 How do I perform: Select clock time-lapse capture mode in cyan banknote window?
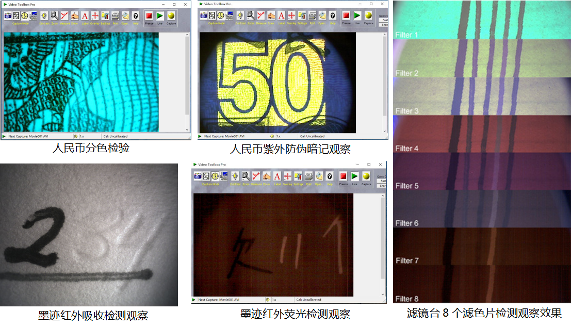point(24,15)
